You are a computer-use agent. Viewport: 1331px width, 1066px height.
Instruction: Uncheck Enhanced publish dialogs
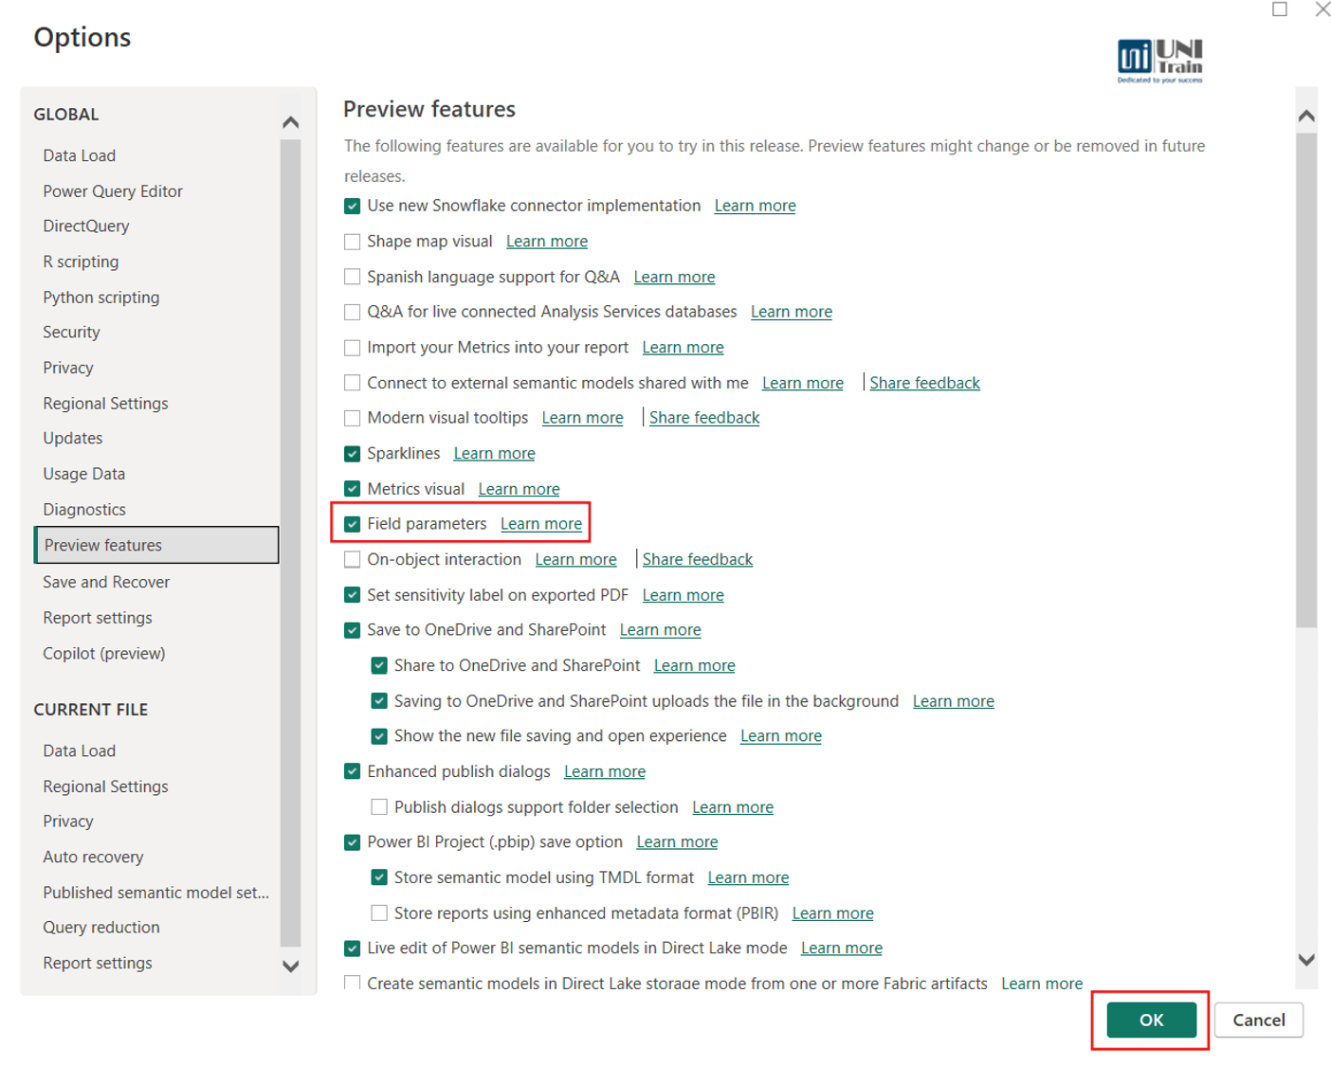(x=352, y=772)
